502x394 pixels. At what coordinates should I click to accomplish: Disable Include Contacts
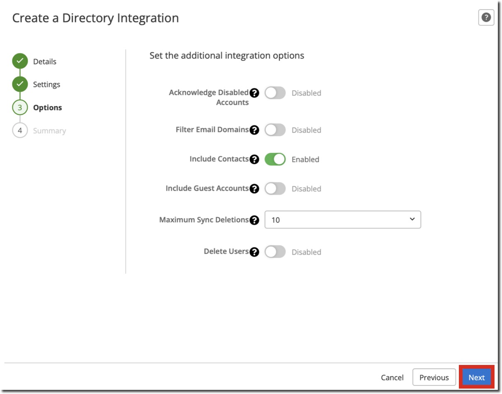click(275, 159)
